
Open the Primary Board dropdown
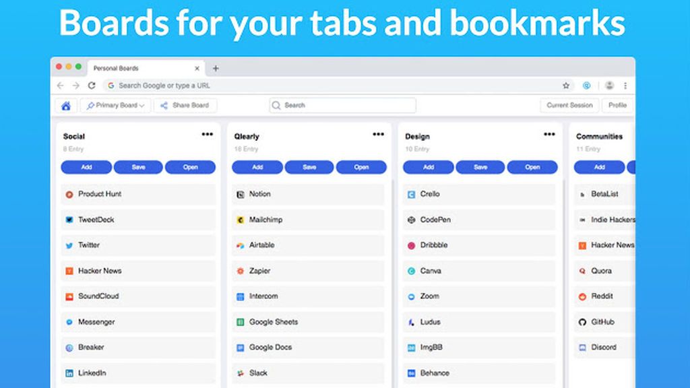point(115,106)
